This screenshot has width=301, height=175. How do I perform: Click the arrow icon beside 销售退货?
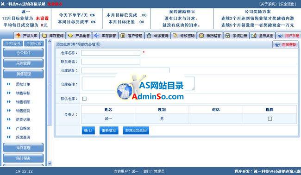pyautogui.click(x=9, y=111)
